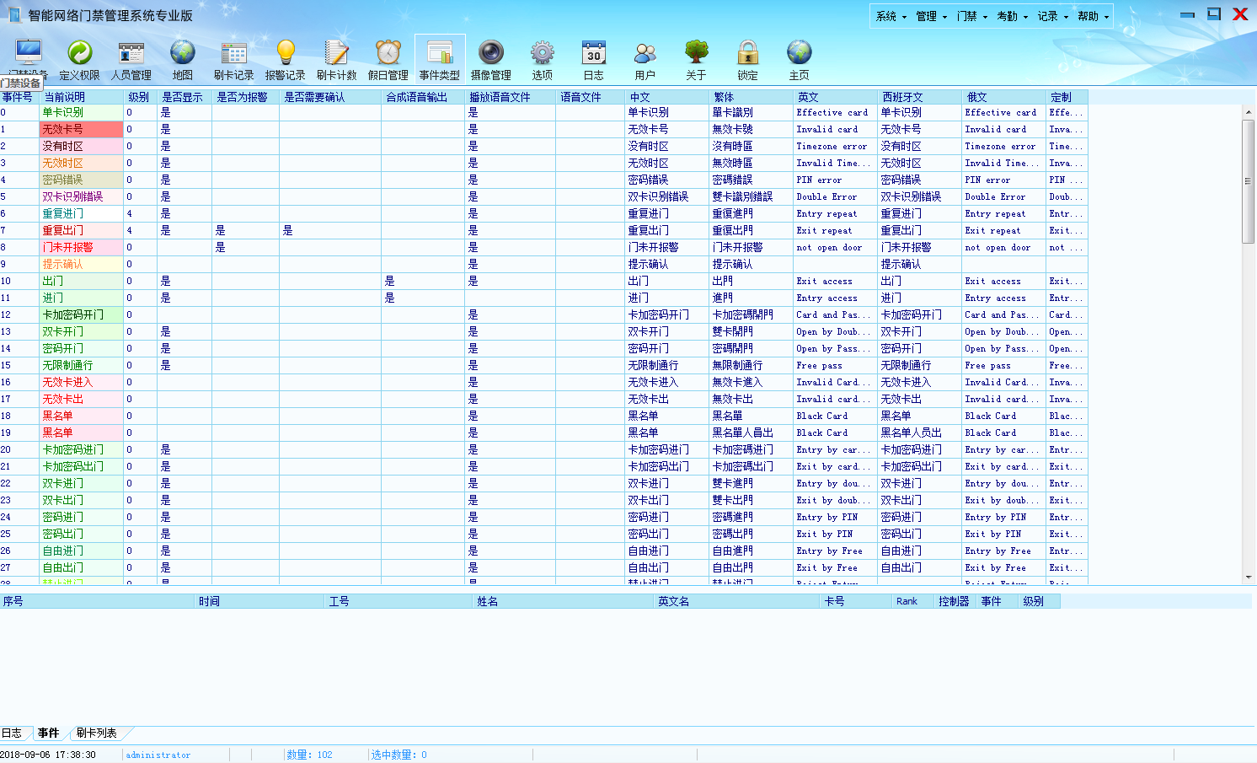The width and height of the screenshot is (1257, 763).
Task: Sort by 当前说明 column header
Action: pos(82,97)
